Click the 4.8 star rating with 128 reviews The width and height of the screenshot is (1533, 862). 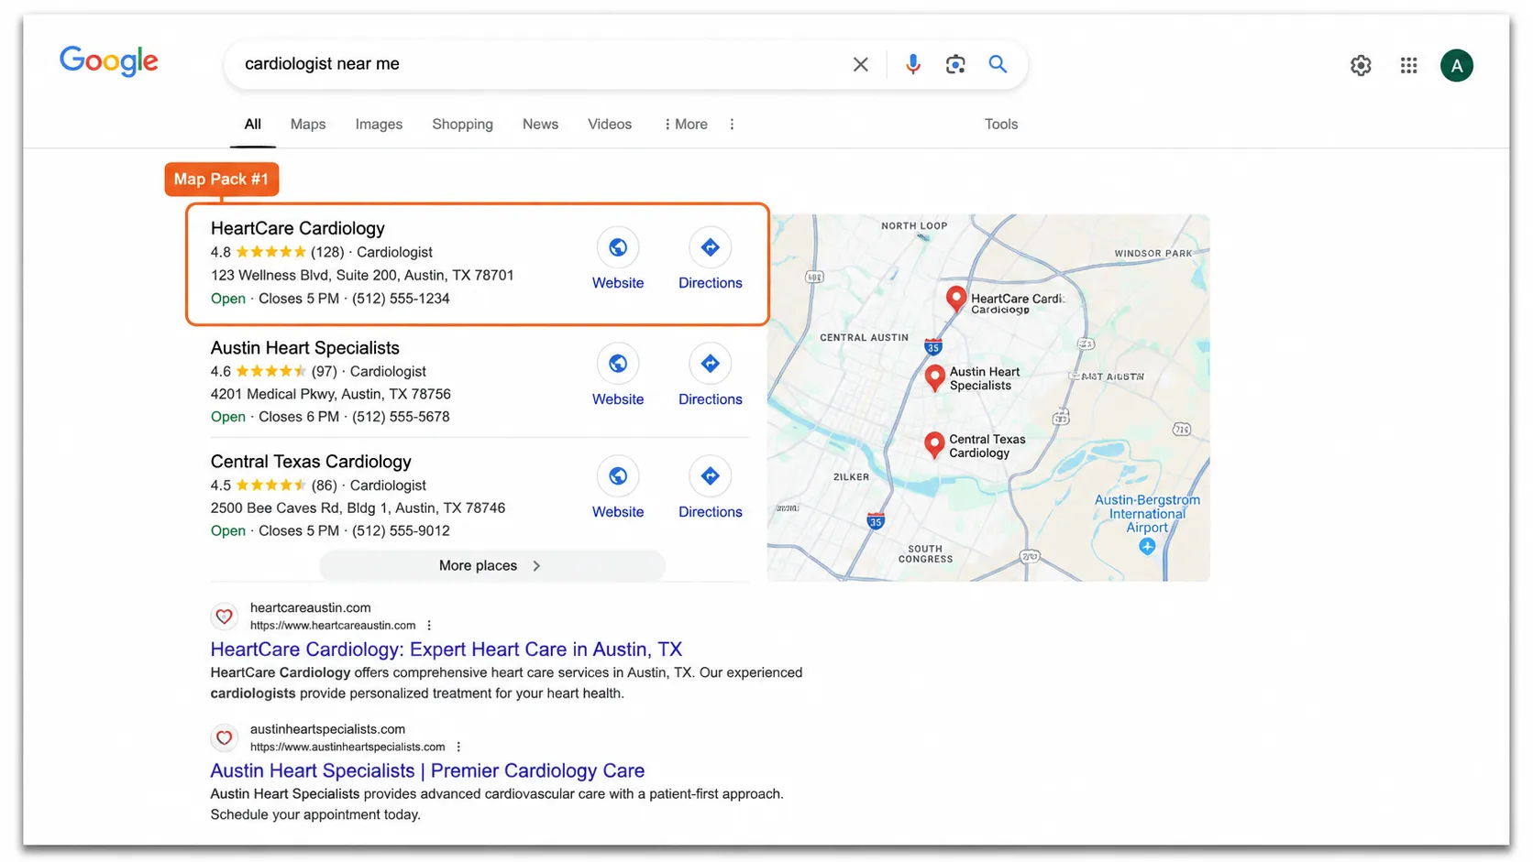tap(277, 252)
